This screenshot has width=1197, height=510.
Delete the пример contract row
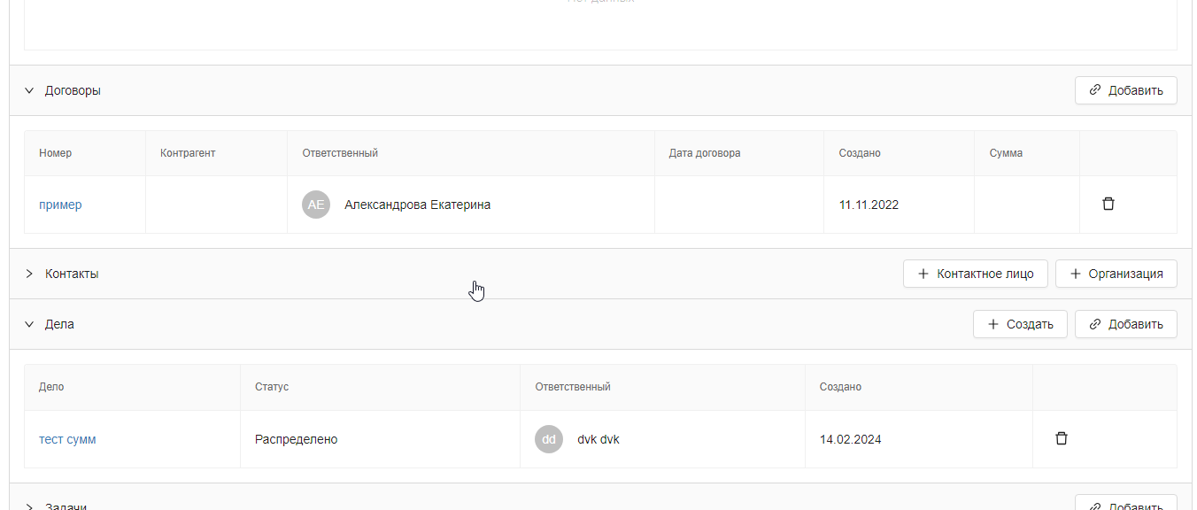pyautogui.click(x=1108, y=204)
